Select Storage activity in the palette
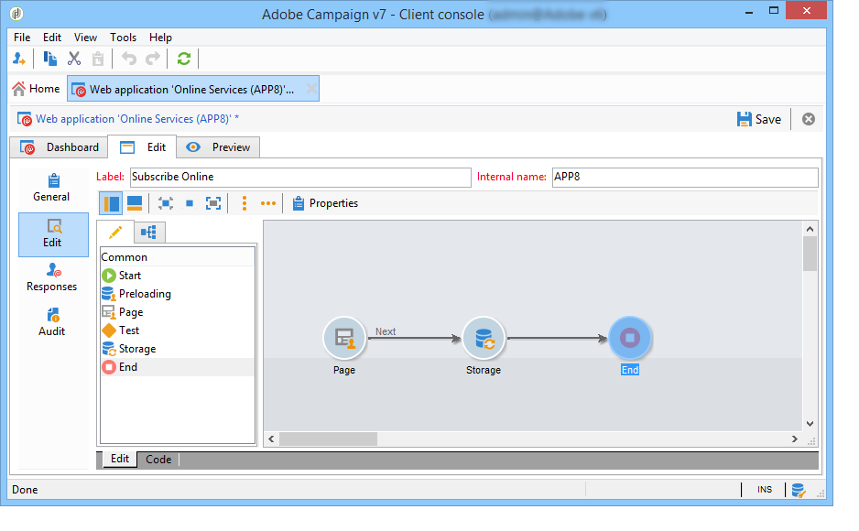This screenshot has height=531, width=859. point(178,349)
